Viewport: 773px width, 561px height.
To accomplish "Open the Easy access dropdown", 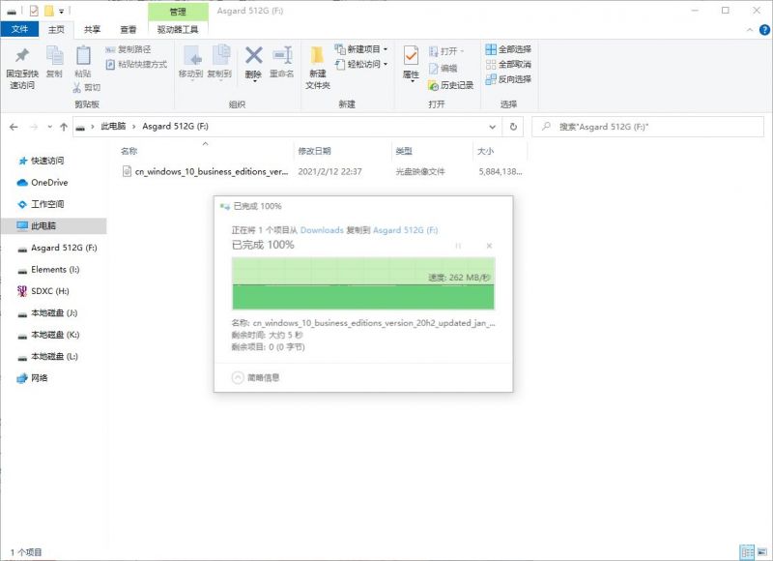I will coord(361,64).
